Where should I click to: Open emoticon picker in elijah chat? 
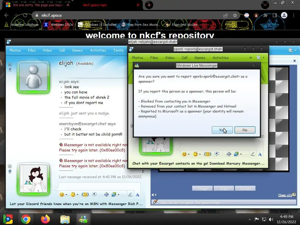[62, 195]
